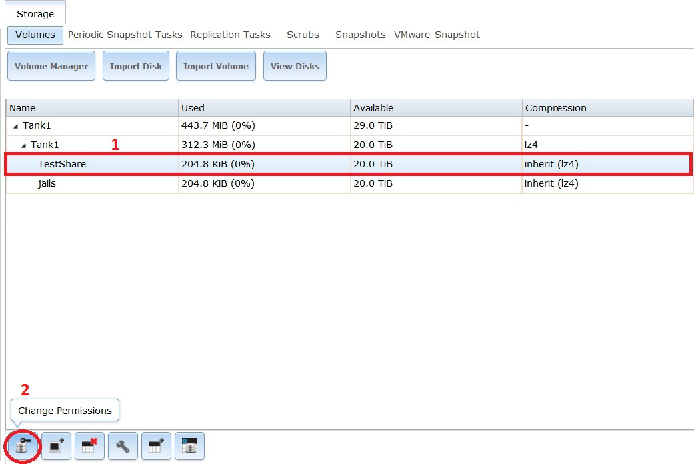
Task: Open the Scrubs tab
Action: pyautogui.click(x=303, y=35)
